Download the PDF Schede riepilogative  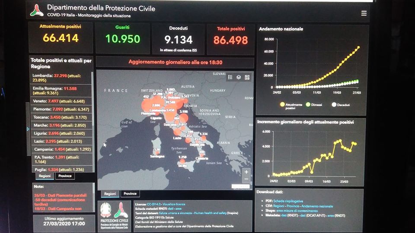[x=288, y=201]
